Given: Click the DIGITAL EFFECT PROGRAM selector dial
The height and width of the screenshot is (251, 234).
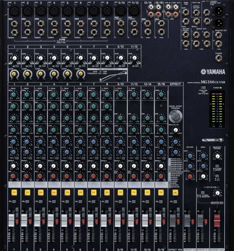Looking at the screenshot, I should tap(175, 116).
